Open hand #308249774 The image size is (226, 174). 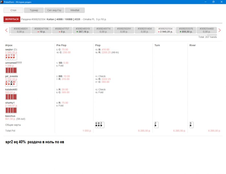click(103, 30)
